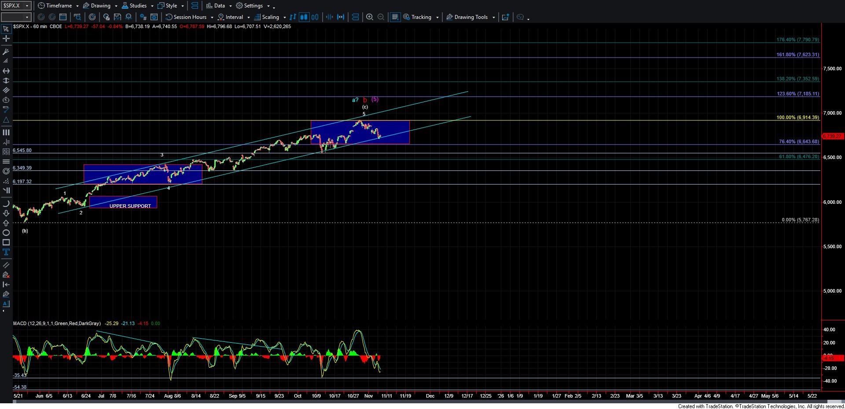
Task: Toggle candlestick chart style button
Action: pos(304,17)
